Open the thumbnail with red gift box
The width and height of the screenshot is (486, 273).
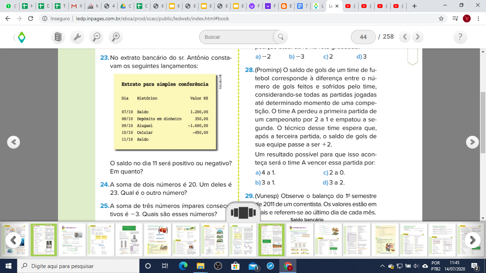[x=158, y=240]
